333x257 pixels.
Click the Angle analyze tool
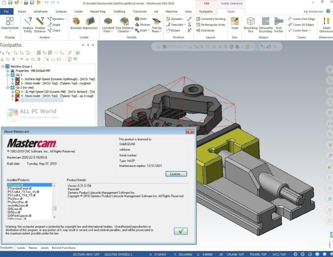pyautogui.click(x=54, y=24)
